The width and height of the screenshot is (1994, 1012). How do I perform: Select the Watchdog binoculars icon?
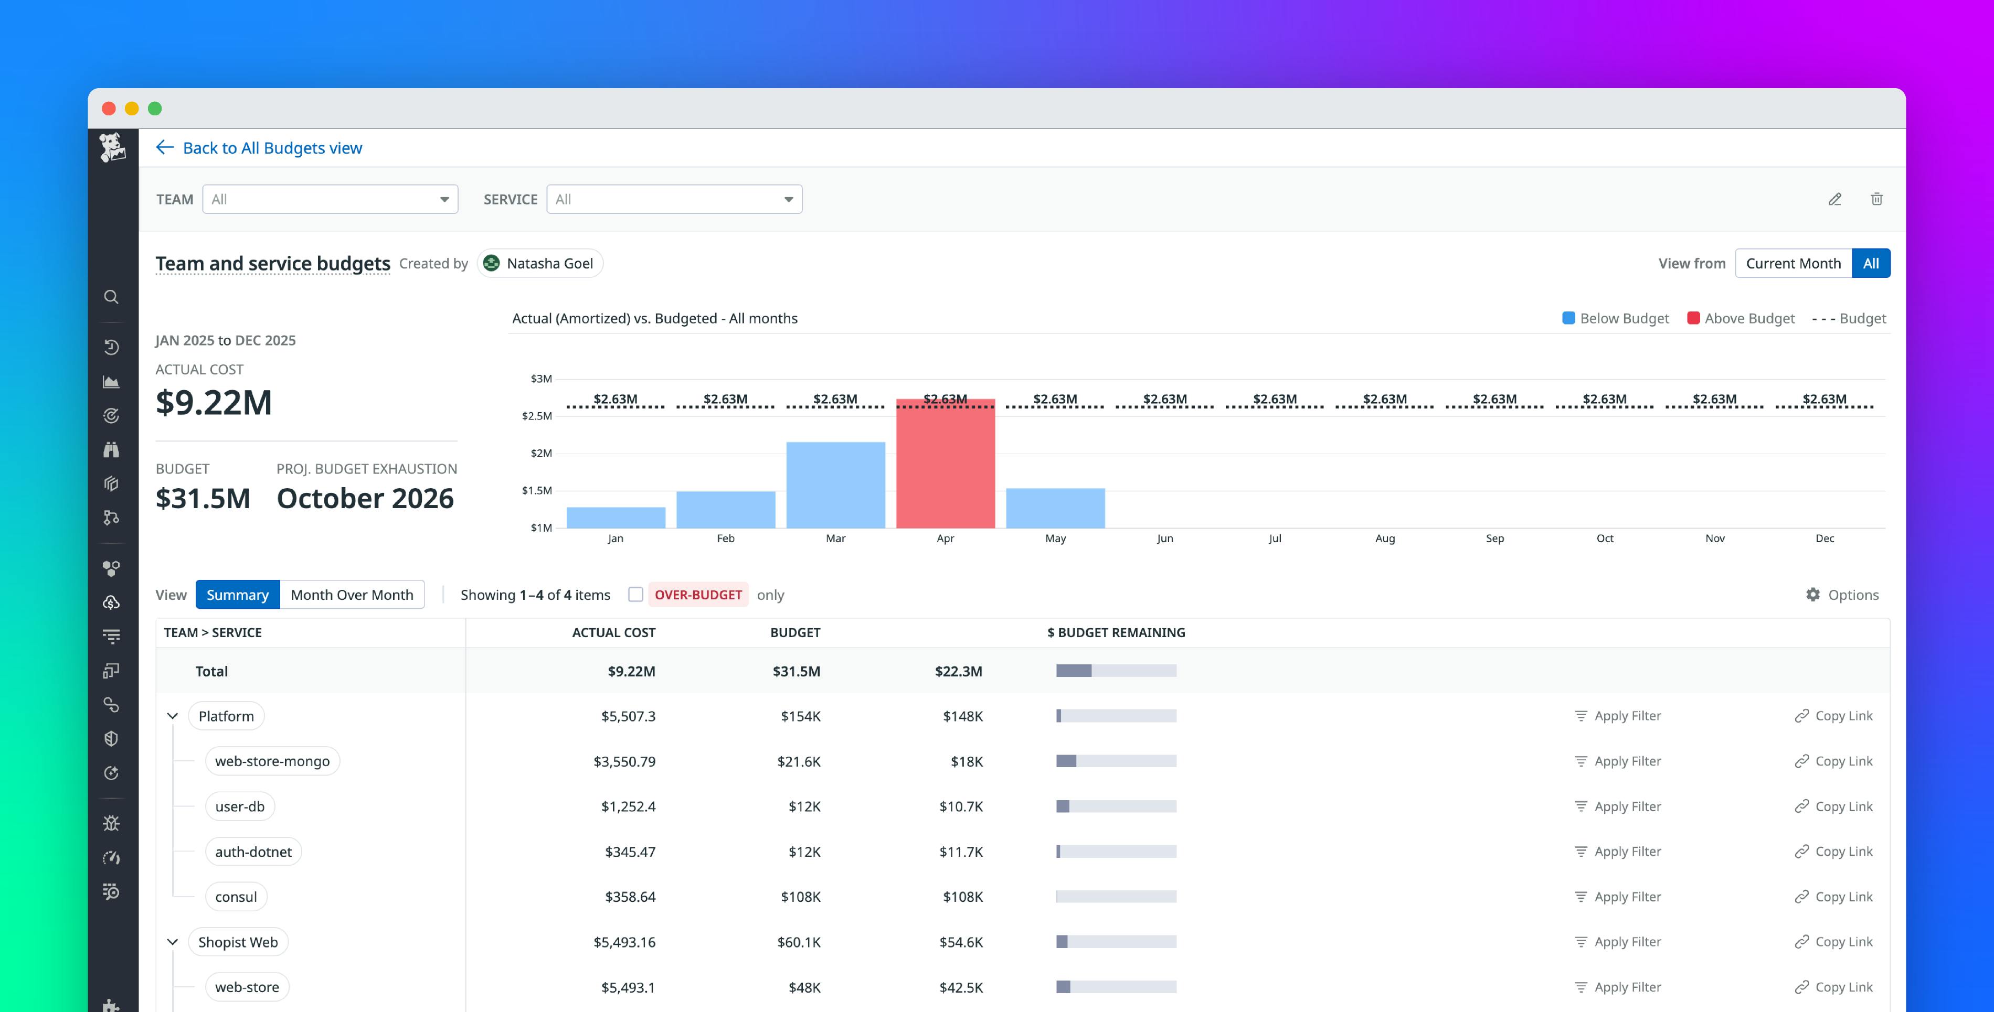pos(111,449)
